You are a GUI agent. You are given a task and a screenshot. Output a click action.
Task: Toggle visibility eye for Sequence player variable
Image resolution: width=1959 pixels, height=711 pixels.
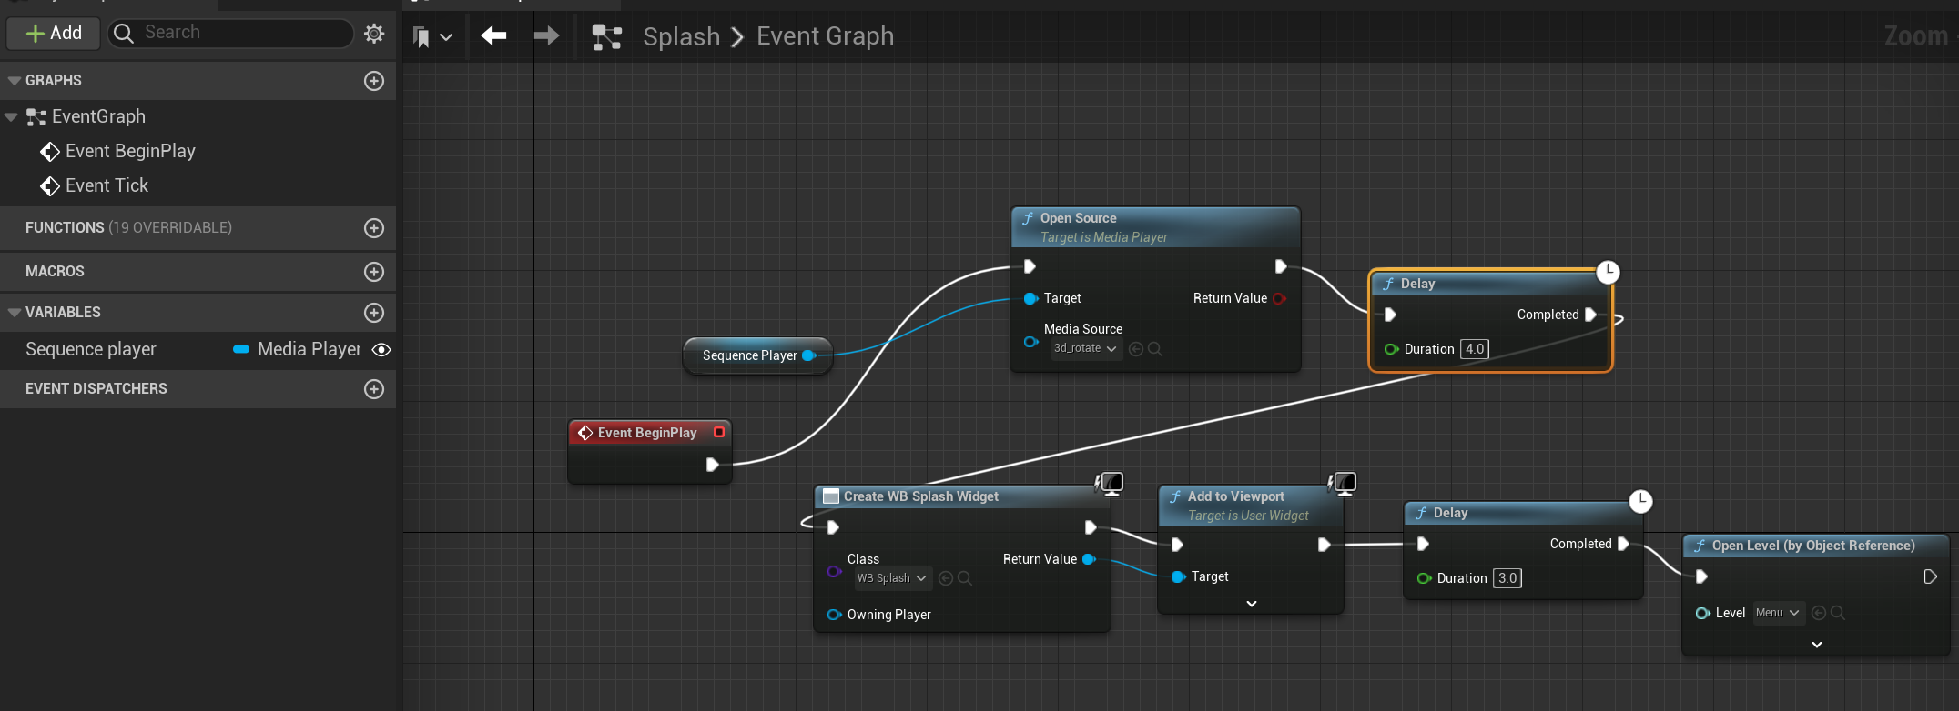tap(382, 350)
